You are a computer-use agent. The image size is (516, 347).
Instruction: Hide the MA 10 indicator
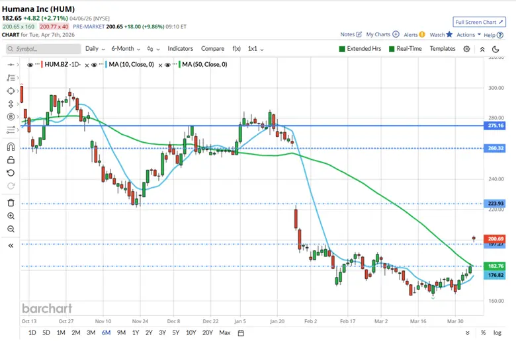click(94, 65)
